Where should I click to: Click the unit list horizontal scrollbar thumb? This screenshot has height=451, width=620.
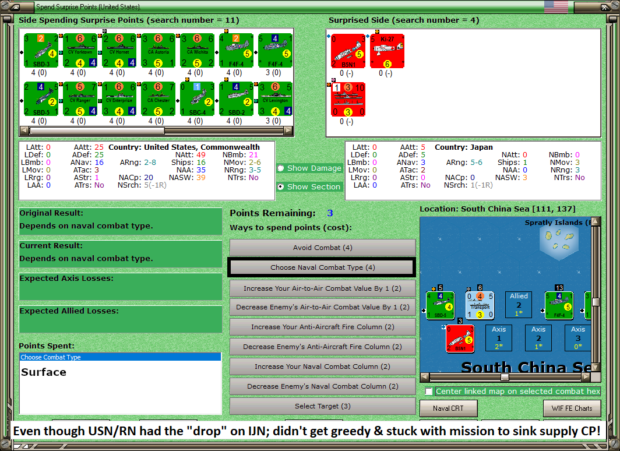(x=97, y=131)
